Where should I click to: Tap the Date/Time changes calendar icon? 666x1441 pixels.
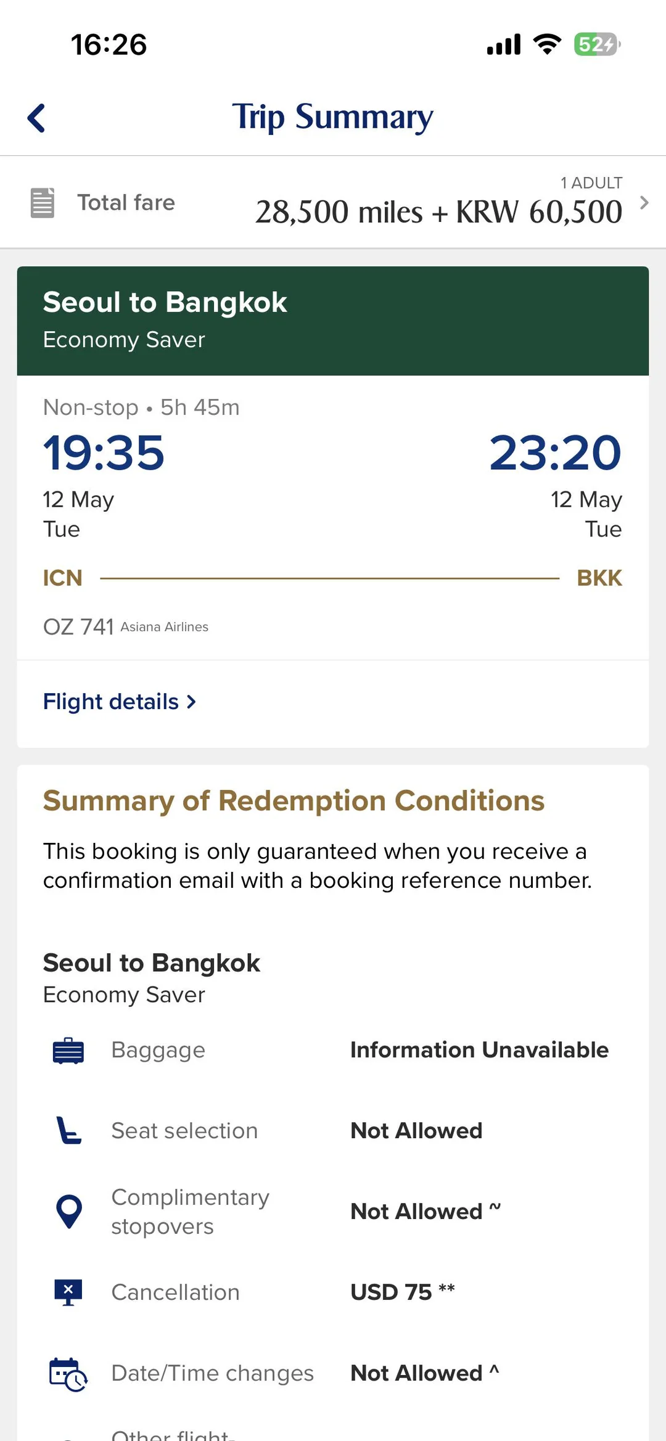tap(68, 1374)
